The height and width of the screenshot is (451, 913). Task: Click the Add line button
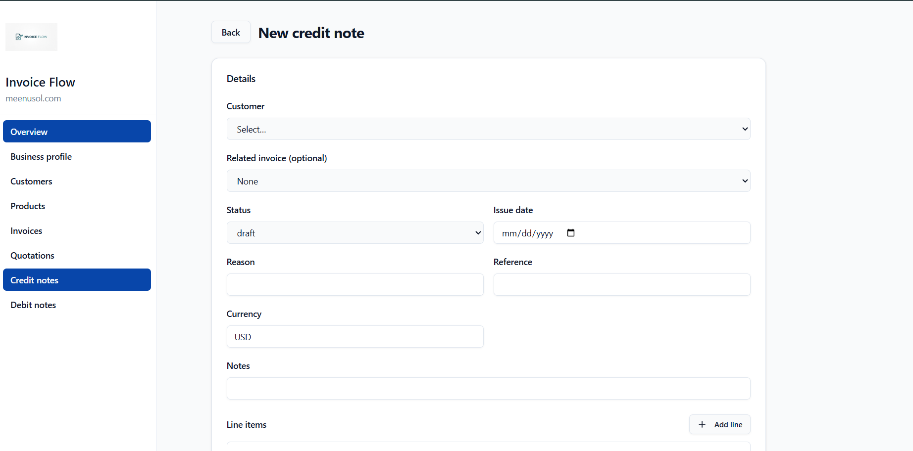pyautogui.click(x=719, y=424)
